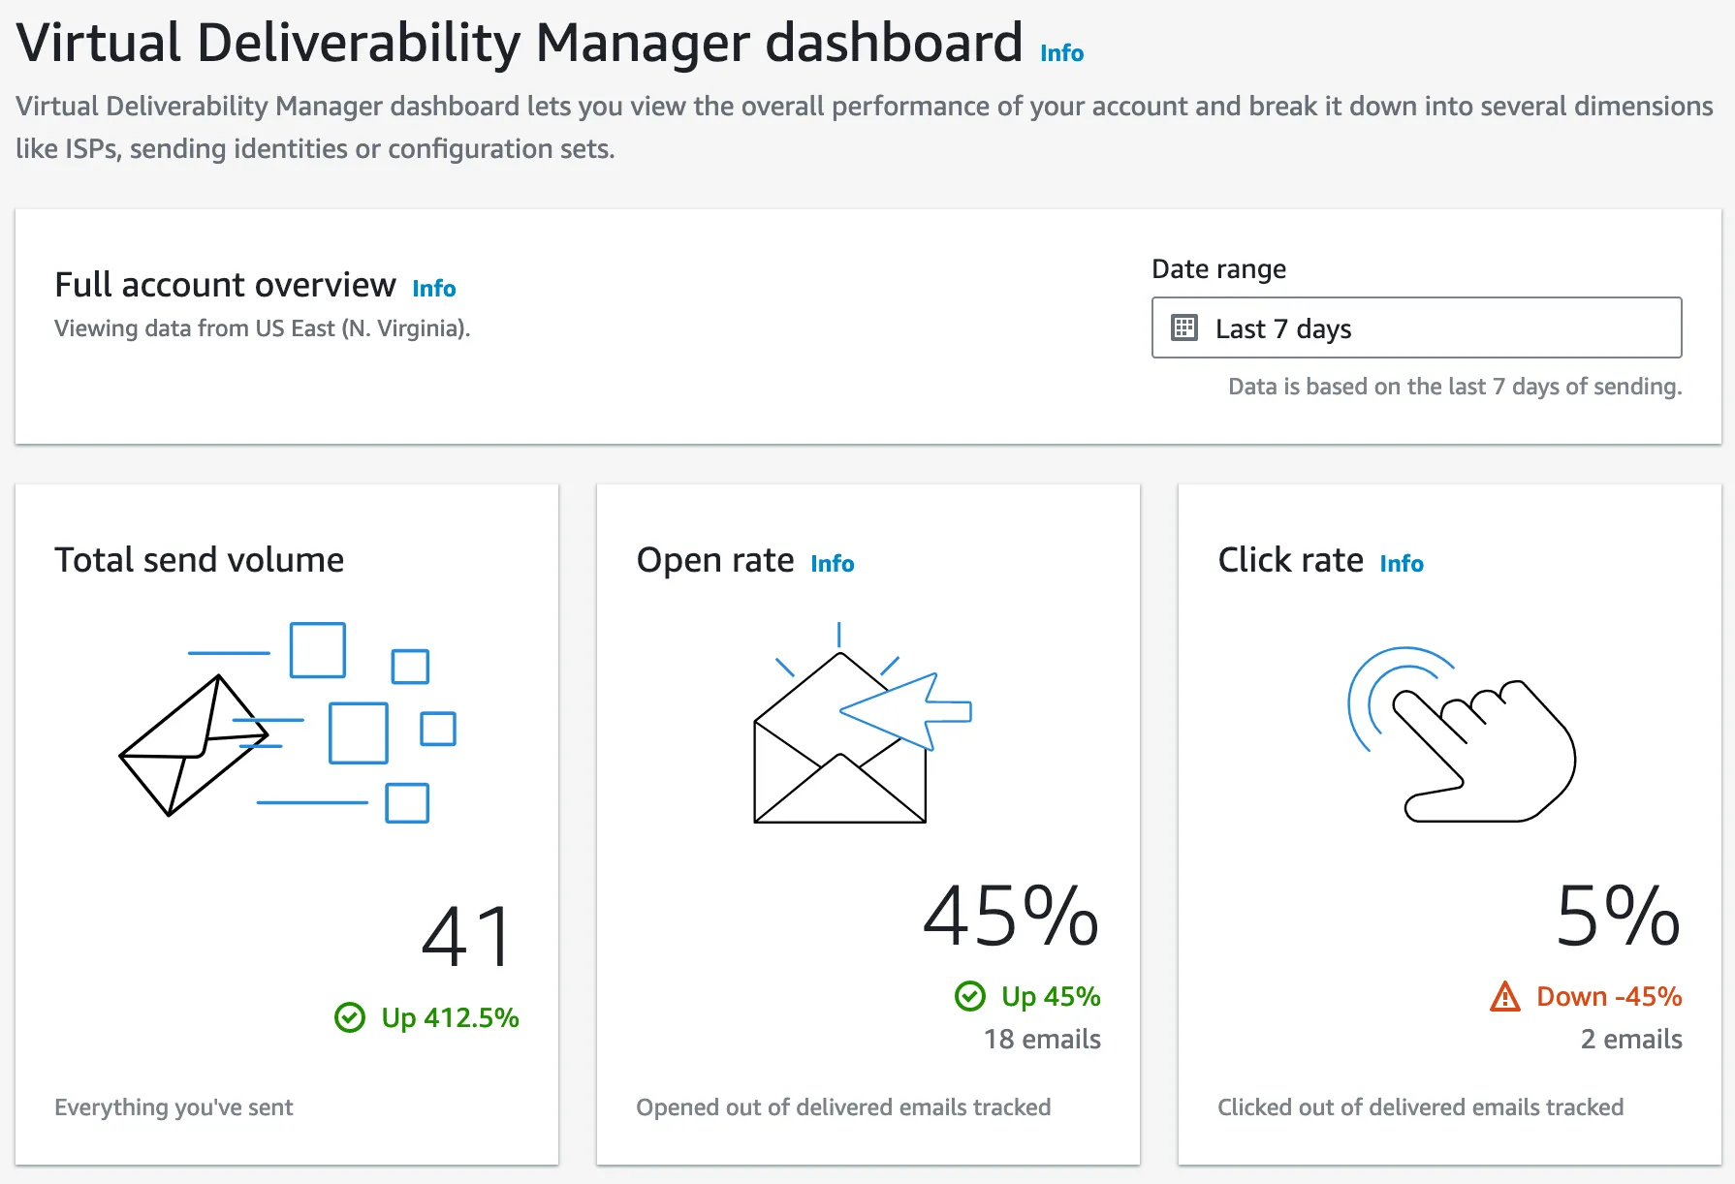Viewport: 1735px width, 1184px height.
Task: Click the Total send volume card heading
Action: 199,560
